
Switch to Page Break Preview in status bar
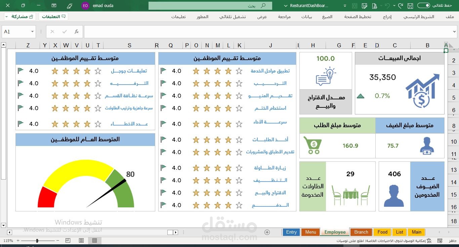68,241
